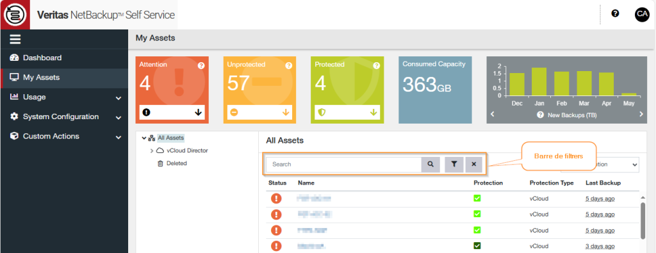Screen dimensions: 656x253
Task: Select Deleted in the asset tree
Action: (177, 163)
